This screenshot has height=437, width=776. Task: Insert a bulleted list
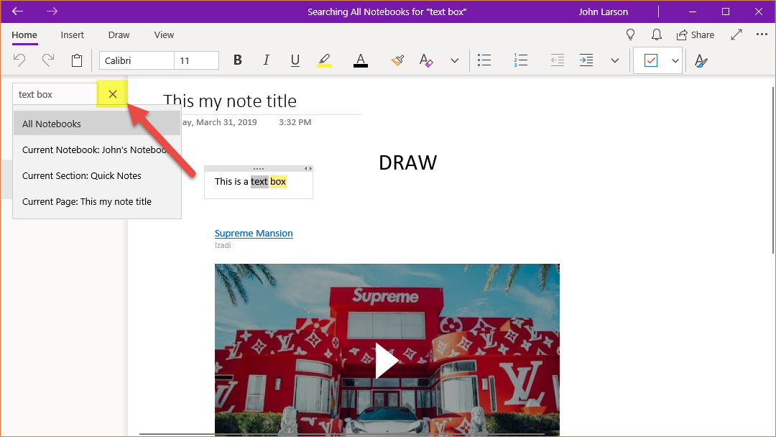[484, 60]
